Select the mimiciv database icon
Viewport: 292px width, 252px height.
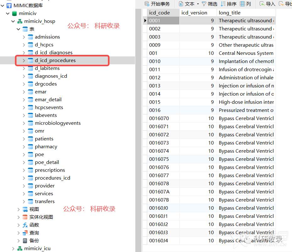click(x=14, y=13)
